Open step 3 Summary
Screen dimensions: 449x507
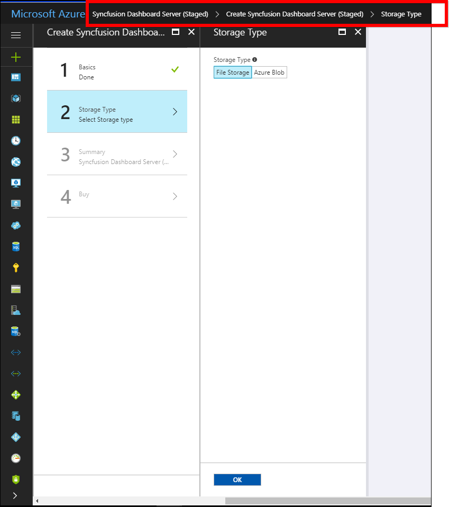point(117,154)
